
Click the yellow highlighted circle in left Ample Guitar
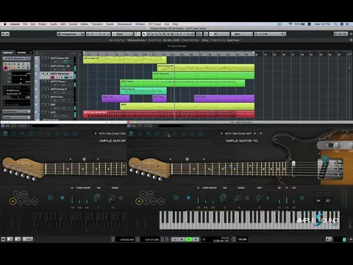(x=13, y=202)
